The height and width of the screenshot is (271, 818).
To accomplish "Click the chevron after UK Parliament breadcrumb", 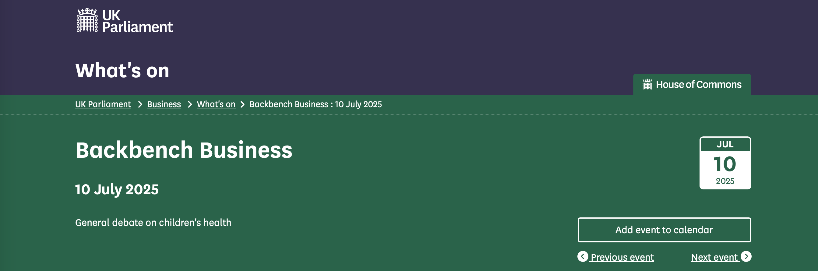I will click(140, 104).
